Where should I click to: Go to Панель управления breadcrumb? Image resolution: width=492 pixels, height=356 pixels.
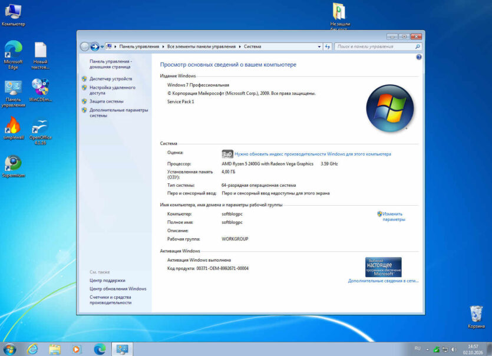(x=139, y=47)
